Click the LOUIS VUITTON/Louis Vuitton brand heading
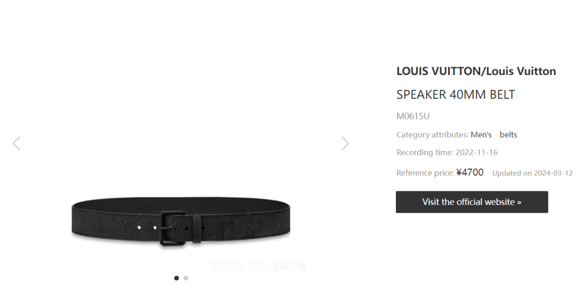 pyautogui.click(x=476, y=71)
